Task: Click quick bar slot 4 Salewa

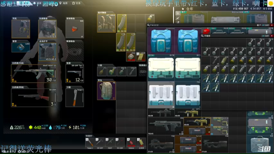Action: (131, 142)
